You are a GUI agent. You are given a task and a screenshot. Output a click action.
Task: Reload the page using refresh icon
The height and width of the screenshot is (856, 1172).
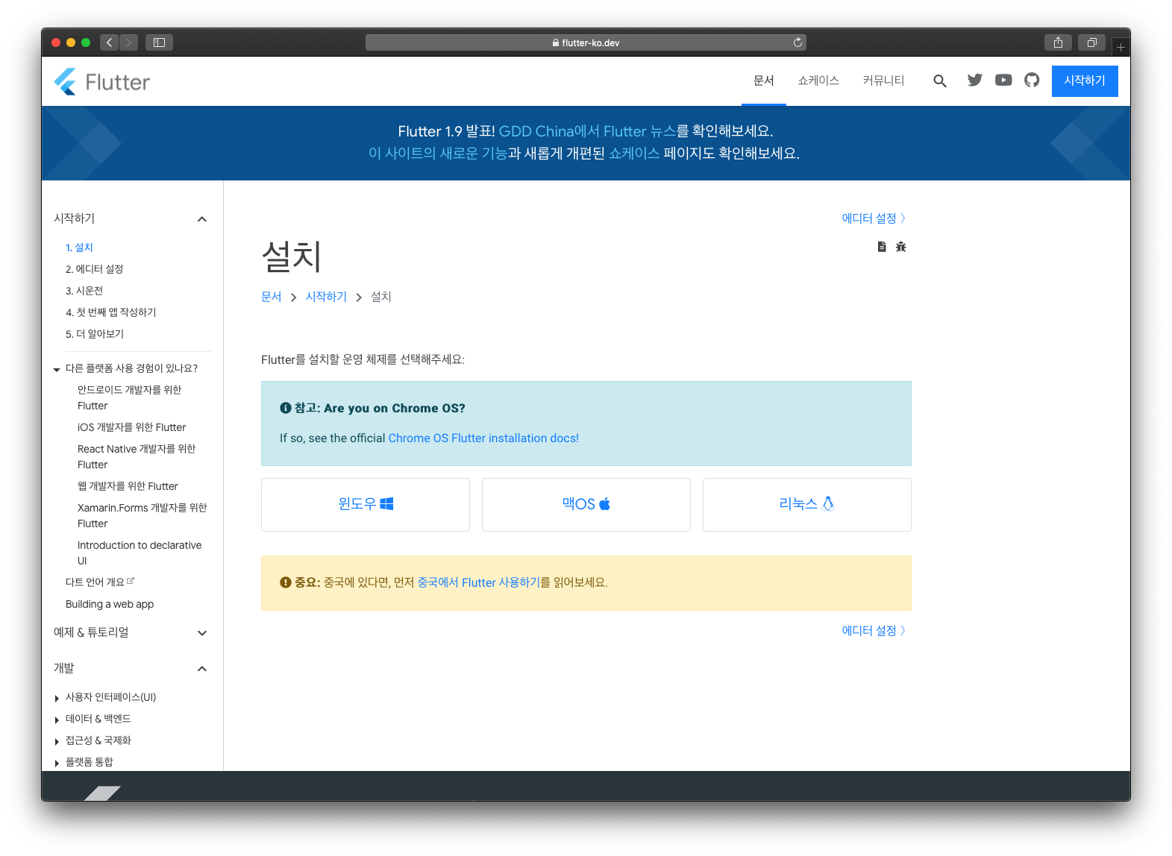[x=797, y=43]
